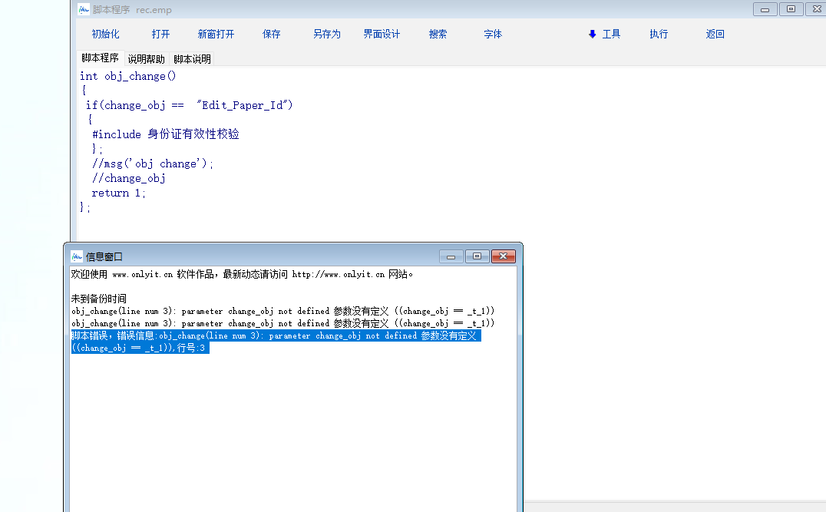Close the 信息窗口 message window
This screenshot has height=512, width=826.
pos(503,256)
